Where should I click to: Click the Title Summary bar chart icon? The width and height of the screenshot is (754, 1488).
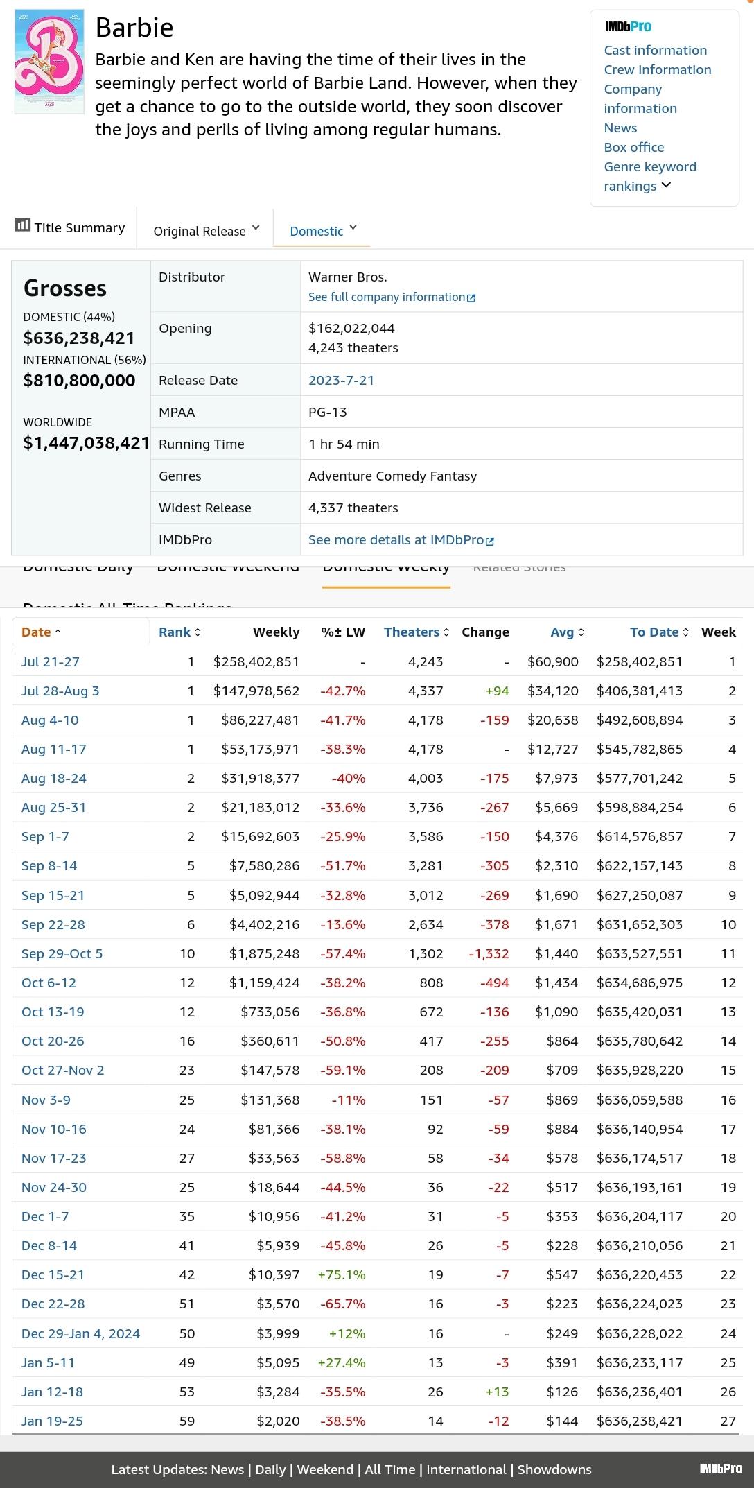(x=23, y=225)
